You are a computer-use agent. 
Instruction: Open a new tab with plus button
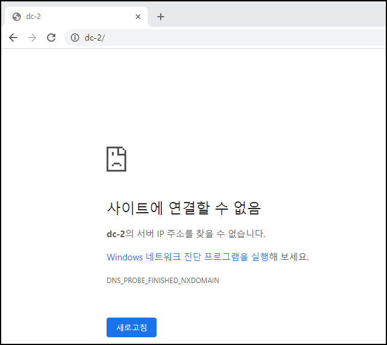(161, 17)
